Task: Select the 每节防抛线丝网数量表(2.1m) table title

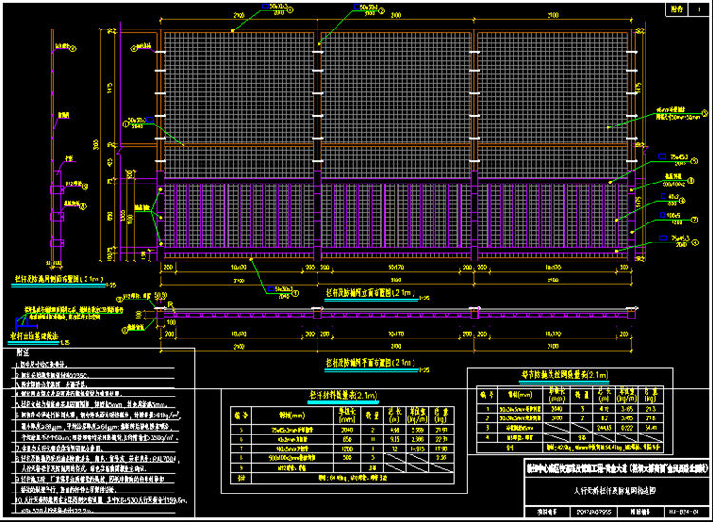Action: point(552,375)
